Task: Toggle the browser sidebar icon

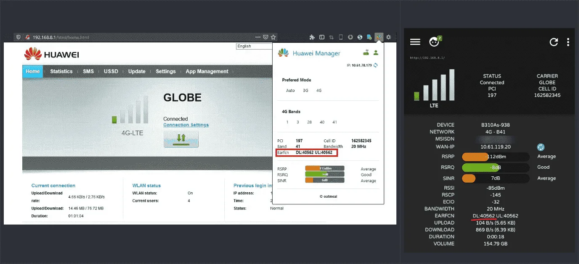Action: (321, 37)
